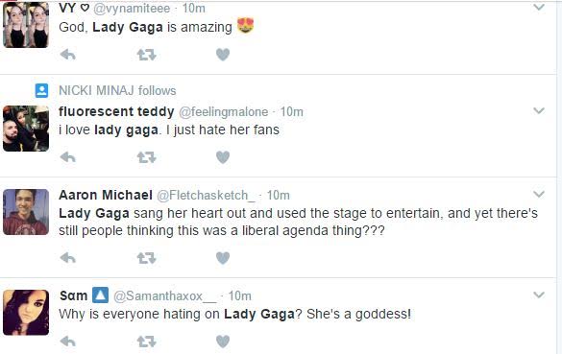The height and width of the screenshot is (354, 562).
Task: Like VY's tweet with heart icon
Action: [x=223, y=55]
